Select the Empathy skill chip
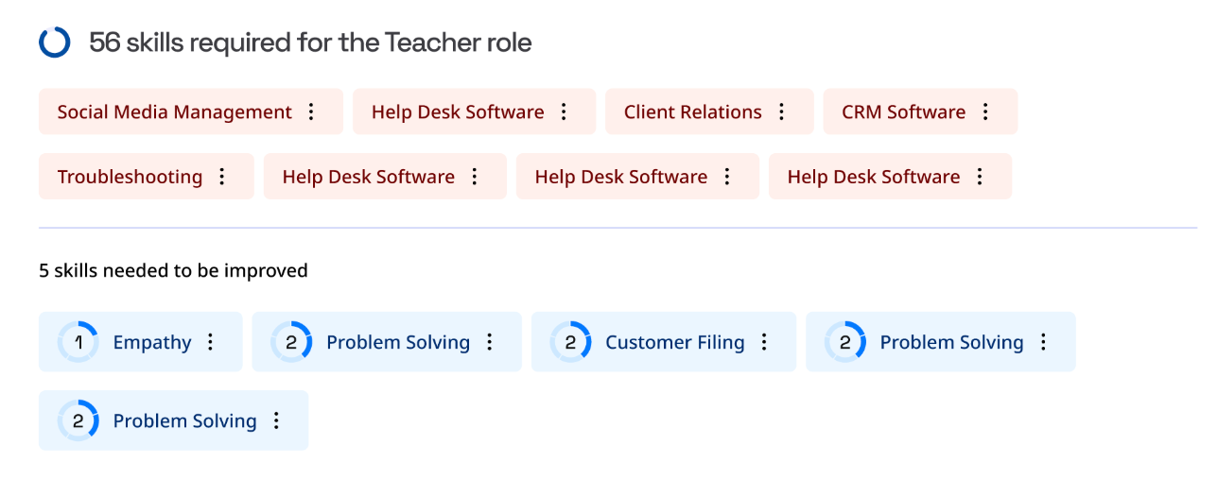This screenshot has width=1218, height=497. [x=151, y=342]
